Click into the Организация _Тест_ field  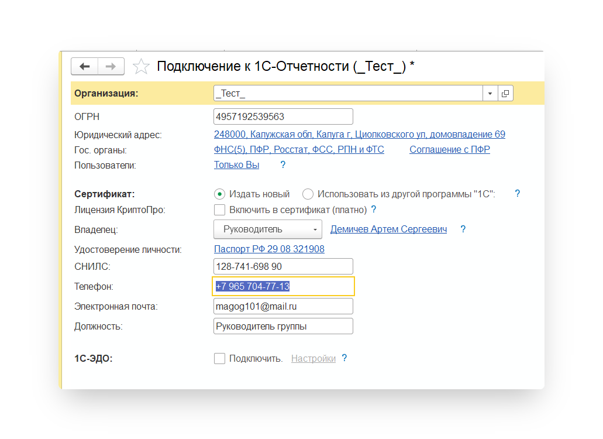(348, 93)
